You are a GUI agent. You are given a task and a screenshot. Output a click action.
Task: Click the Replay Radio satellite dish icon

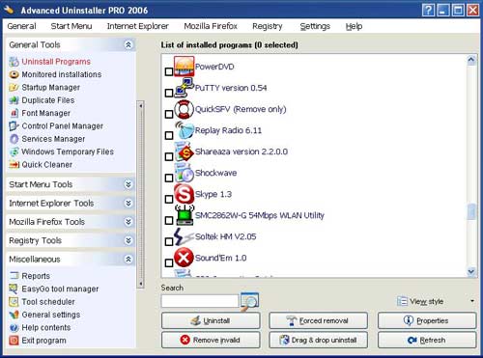[x=185, y=130]
